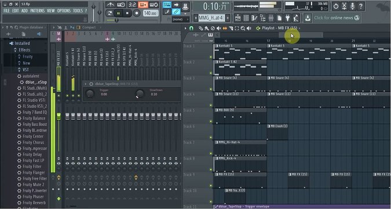Image resolution: width=391 pixels, height=209 pixels.
Task: Select the playlist Mute tool
Action: pyautogui.click(x=219, y=28)
